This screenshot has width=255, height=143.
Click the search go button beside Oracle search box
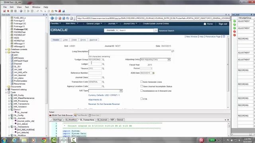[x=156, y=30]
